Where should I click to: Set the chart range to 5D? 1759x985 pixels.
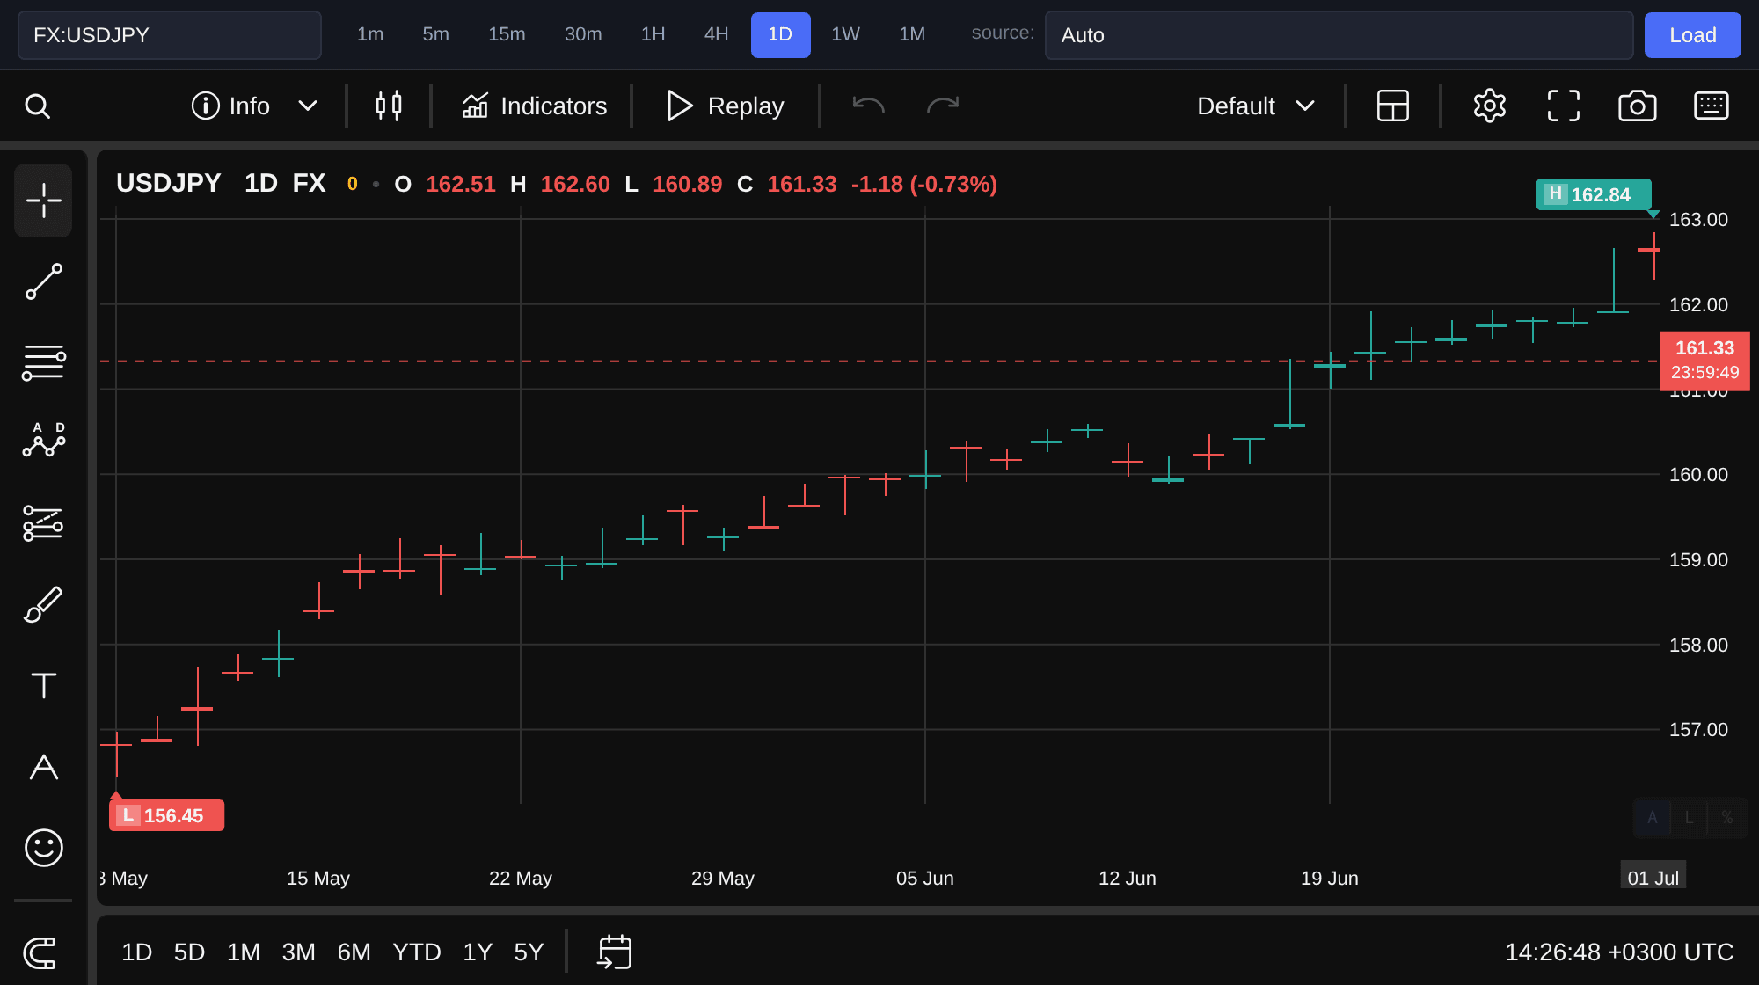[189, 952]
